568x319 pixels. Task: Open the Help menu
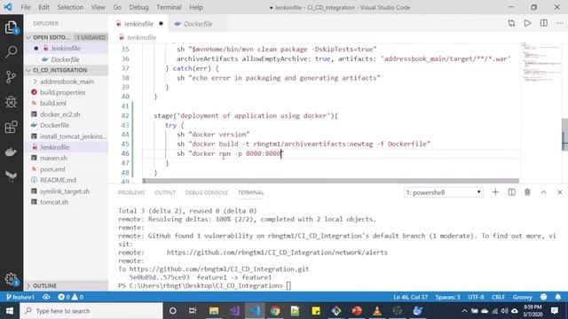(196, 7)
